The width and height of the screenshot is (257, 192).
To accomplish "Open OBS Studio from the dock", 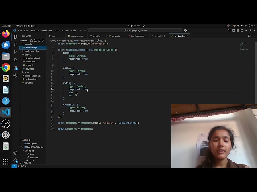I will tap(6, 124).
